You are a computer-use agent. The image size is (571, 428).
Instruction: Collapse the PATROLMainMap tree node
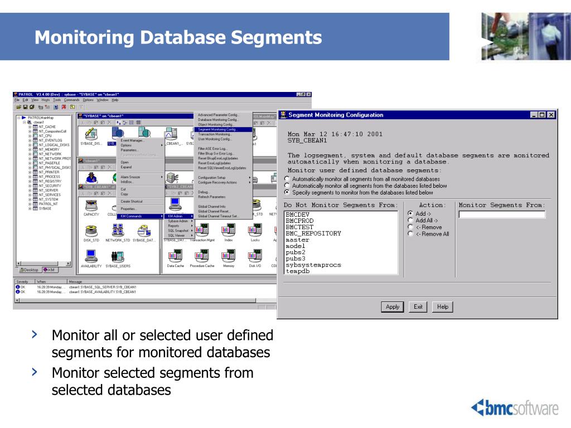tap(19, 118)
